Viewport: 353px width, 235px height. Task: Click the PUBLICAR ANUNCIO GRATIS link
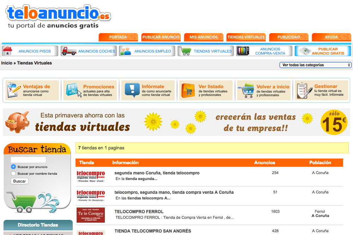tap(328, 51)
